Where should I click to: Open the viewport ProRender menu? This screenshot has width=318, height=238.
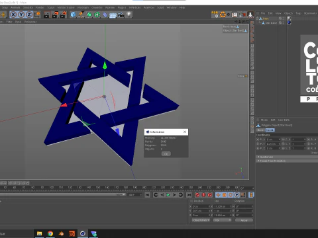[30, 22]
